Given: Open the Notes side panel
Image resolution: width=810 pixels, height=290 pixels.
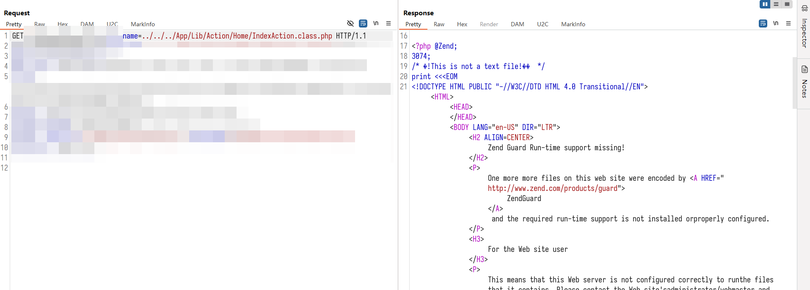Looking at the screenshot, I should click(x=804, y=83).
